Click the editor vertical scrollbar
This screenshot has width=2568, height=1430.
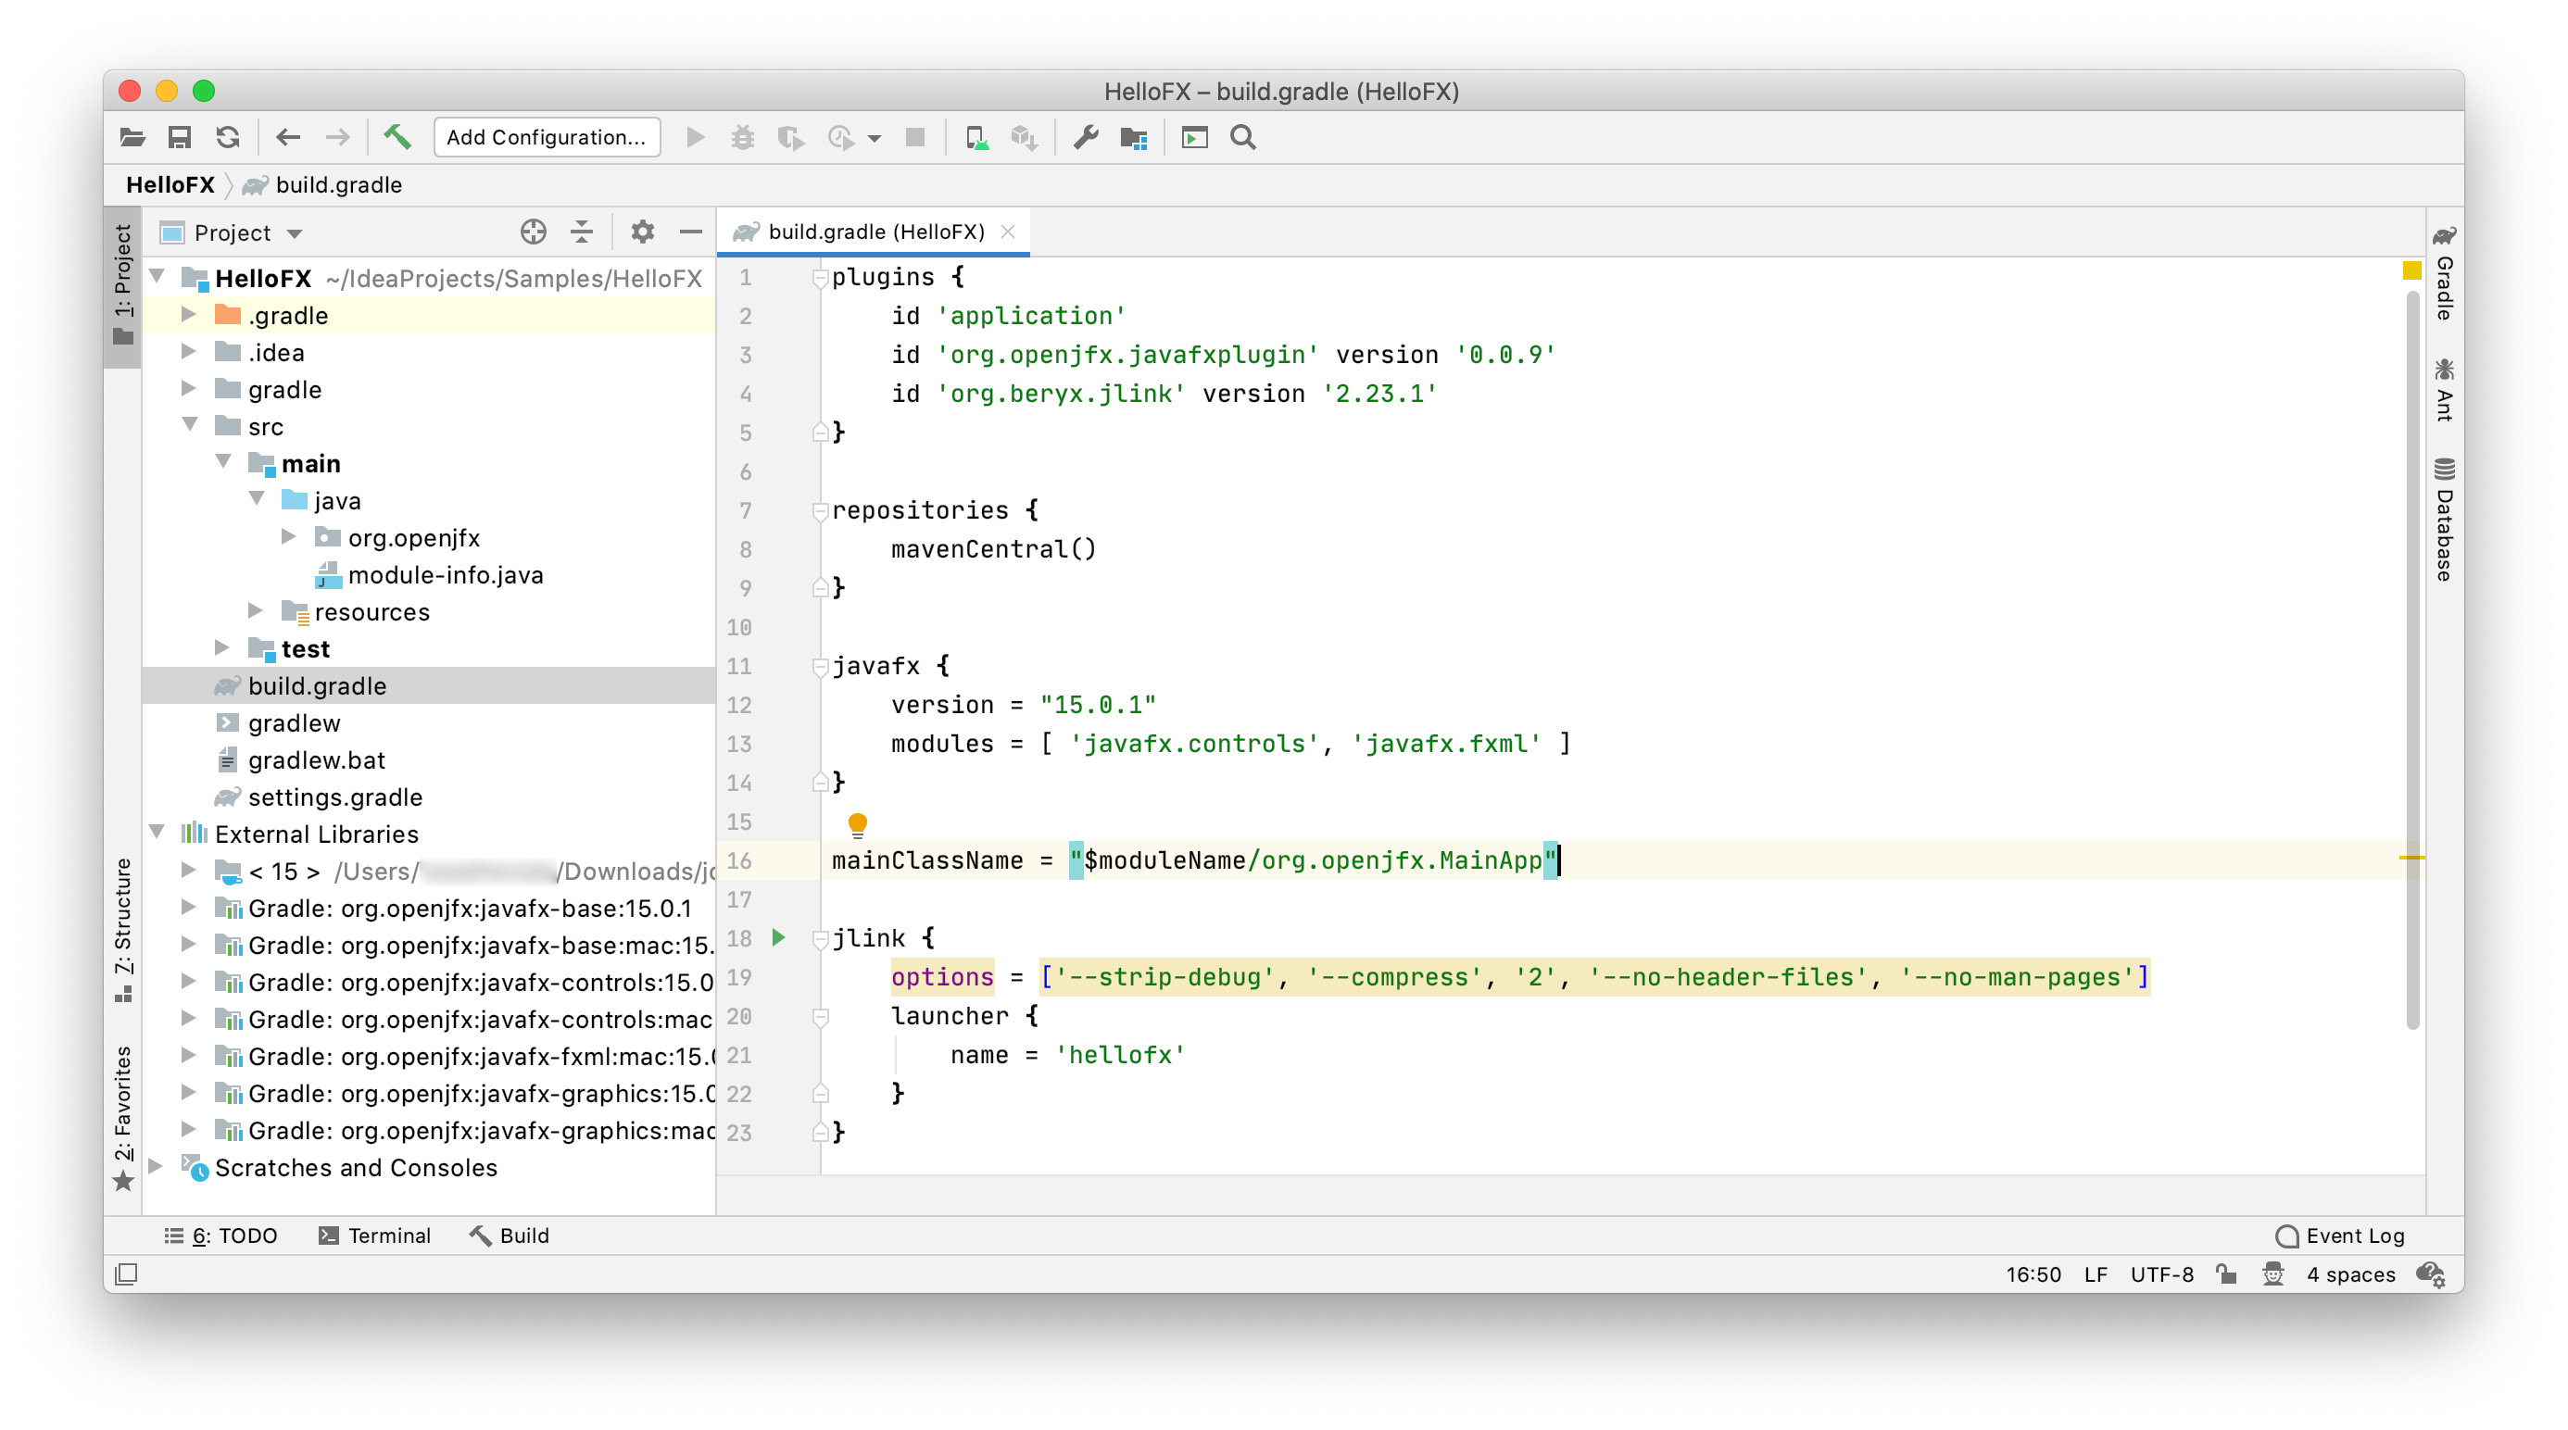tap(2411, 658)
